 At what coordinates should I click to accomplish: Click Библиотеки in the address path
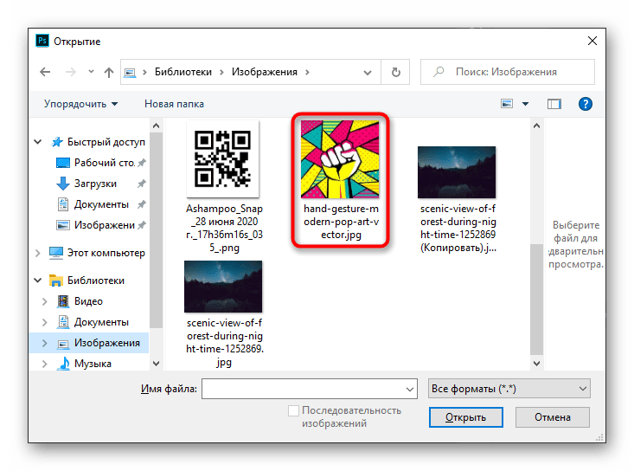point(183,72)
